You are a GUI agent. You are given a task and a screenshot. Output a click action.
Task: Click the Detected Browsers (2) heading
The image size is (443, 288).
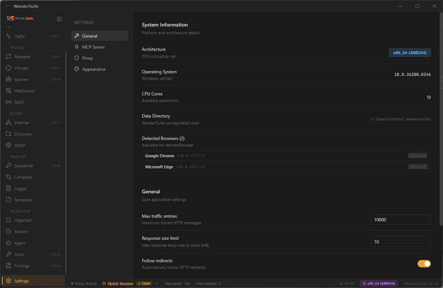point(163,138)
